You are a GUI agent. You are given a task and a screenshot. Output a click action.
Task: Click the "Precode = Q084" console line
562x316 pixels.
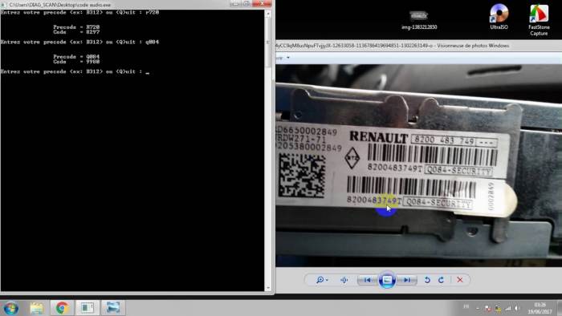tap(76, 57)
